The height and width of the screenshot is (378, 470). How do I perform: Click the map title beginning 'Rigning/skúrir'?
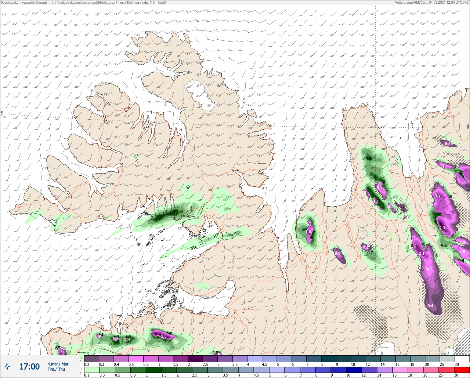[84, 3]
